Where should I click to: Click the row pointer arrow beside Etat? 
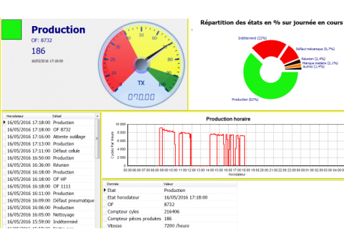point(105,191)
